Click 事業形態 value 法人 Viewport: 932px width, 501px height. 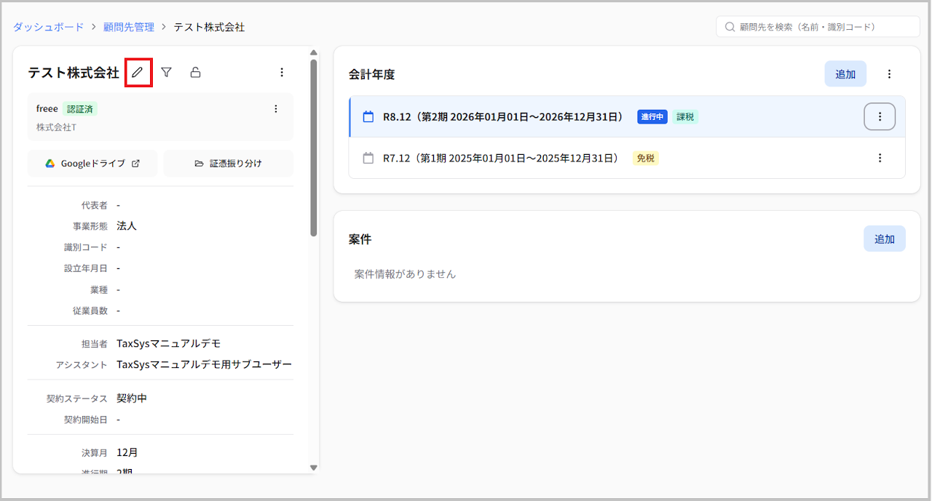(127, 225)
